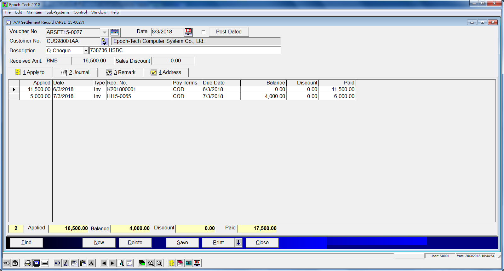Click Applied cell 11,500.00
Viewport: 504px width, 271px height.
point(36,89)
